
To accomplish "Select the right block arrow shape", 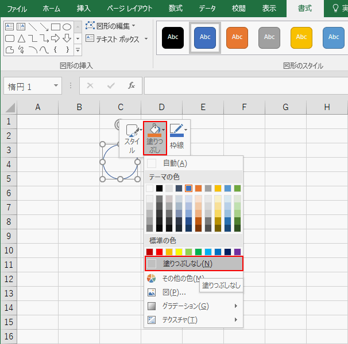I will point(56,38).
